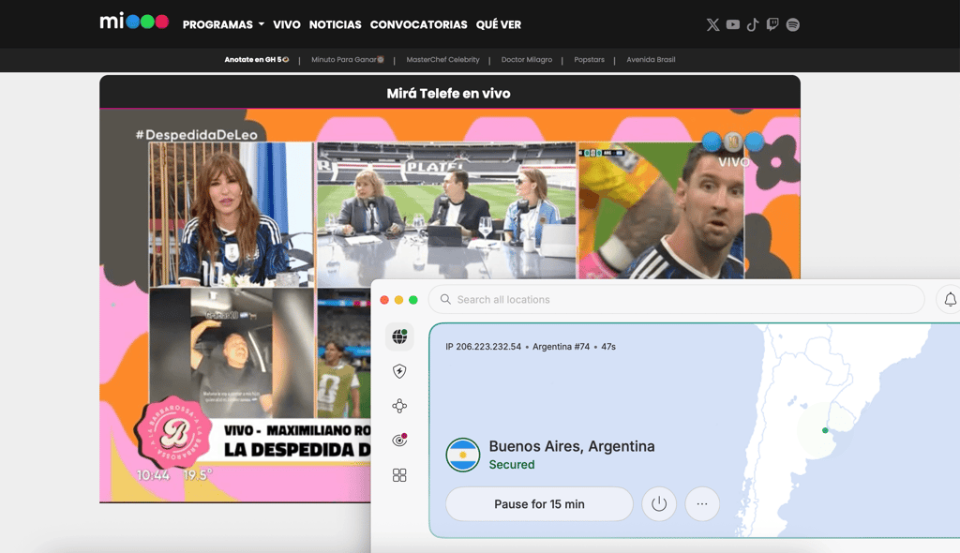Click the notification bell in VPN window
This screenshot has width=960, height=553.
coord(951,300)
